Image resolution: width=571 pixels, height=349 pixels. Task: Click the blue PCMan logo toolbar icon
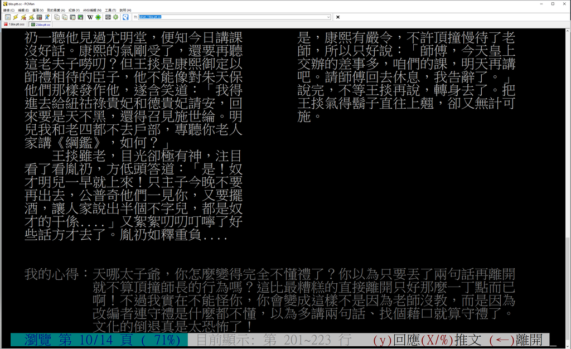(x=125, y=17)
